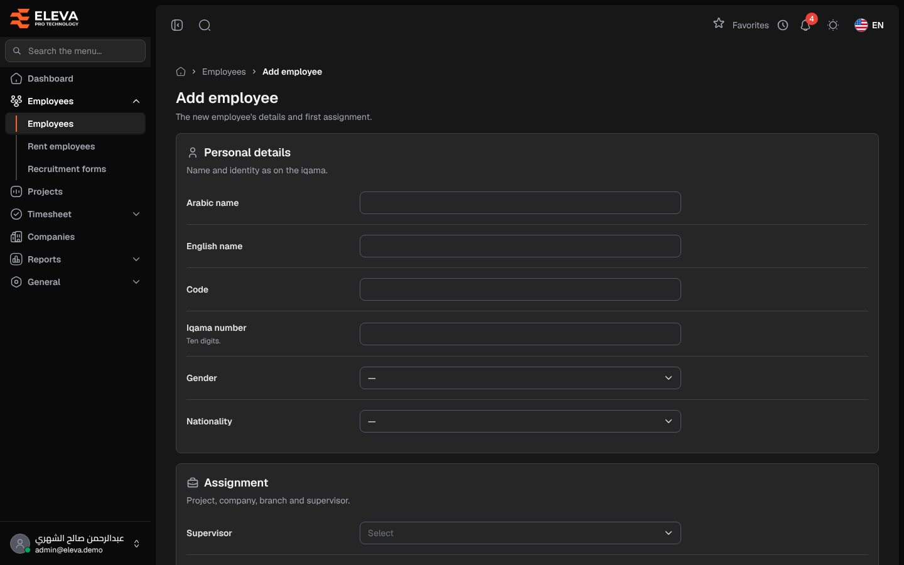Image resolution: width=904 pixels, height=565 pixels.
Task: Click the Employees breadcrumb link
Action: (224, 72)
